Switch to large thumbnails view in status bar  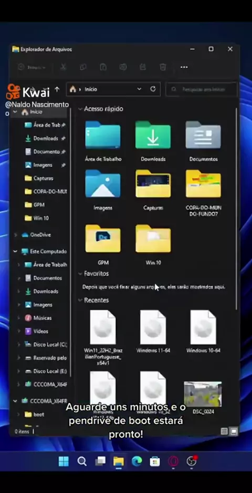click(x=234, y=432)
